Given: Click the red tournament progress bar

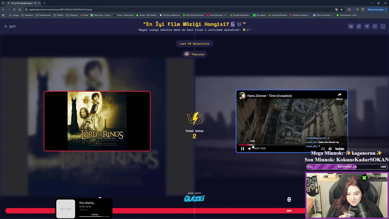Looking at the screenshot, I should 155,210.
